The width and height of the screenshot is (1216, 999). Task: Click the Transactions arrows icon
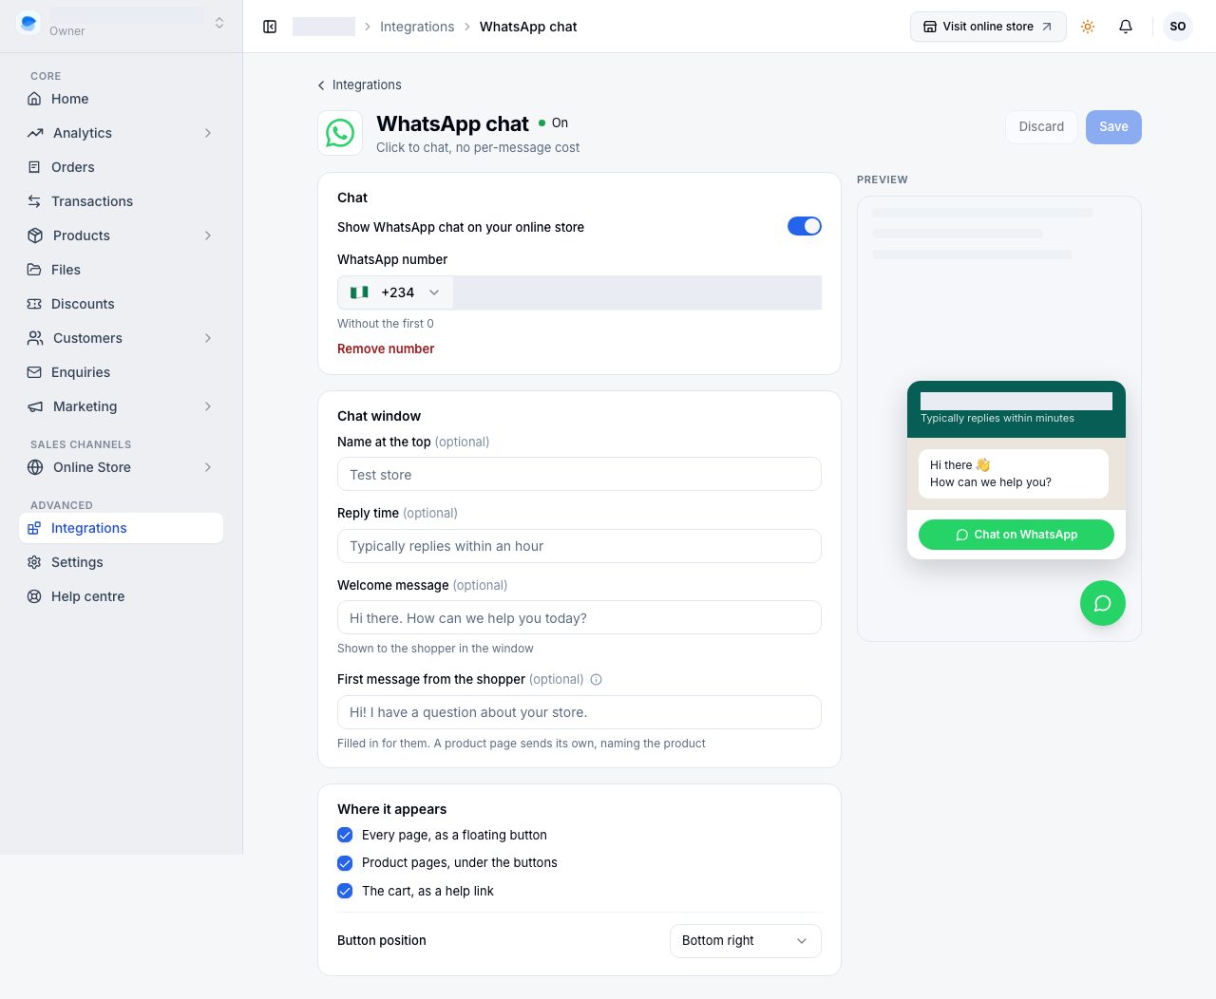tap(34, 201)
